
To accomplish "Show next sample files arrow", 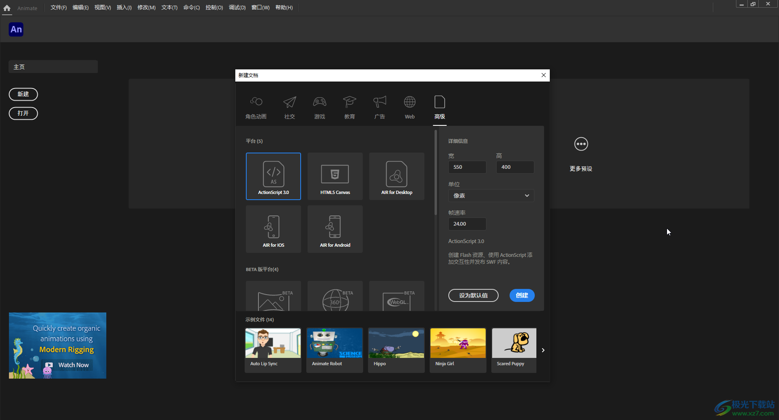I will pyautogui.click(x=543, y=350).
